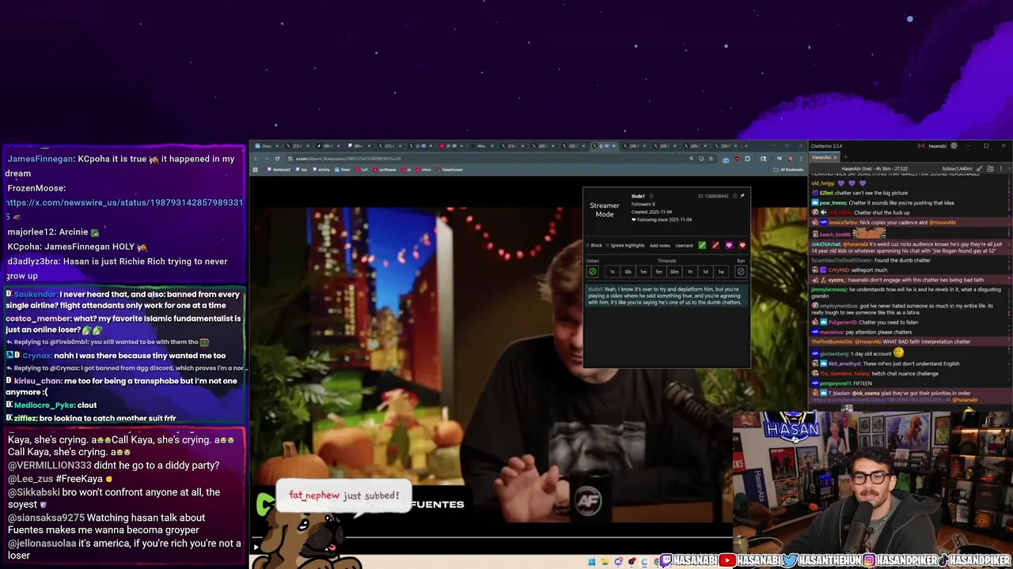This screenshot has width=1013, height=569.
Task: Timeout user for 30m
Action: (x=674, y=272)
